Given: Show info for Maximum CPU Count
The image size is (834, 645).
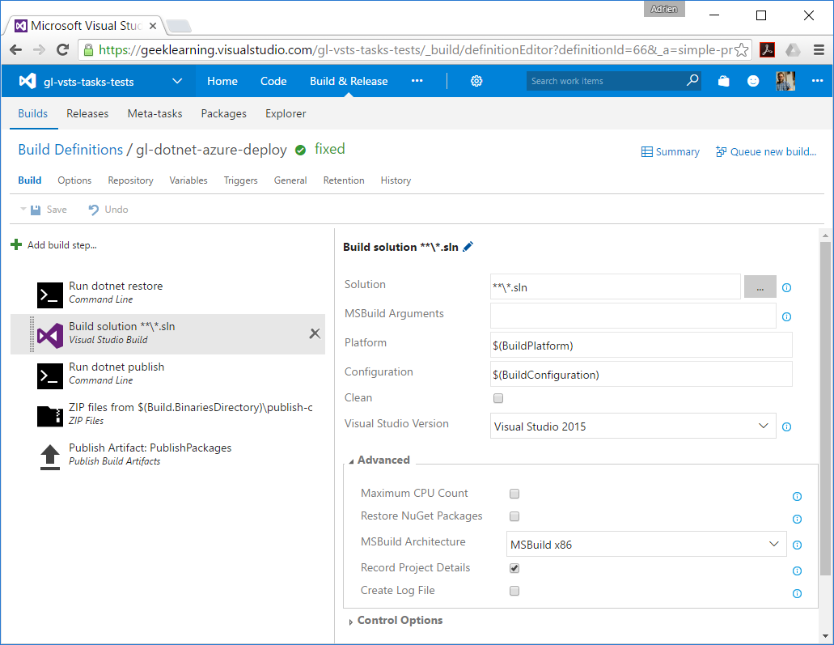Looking at the screenshot, I should 797,497.
